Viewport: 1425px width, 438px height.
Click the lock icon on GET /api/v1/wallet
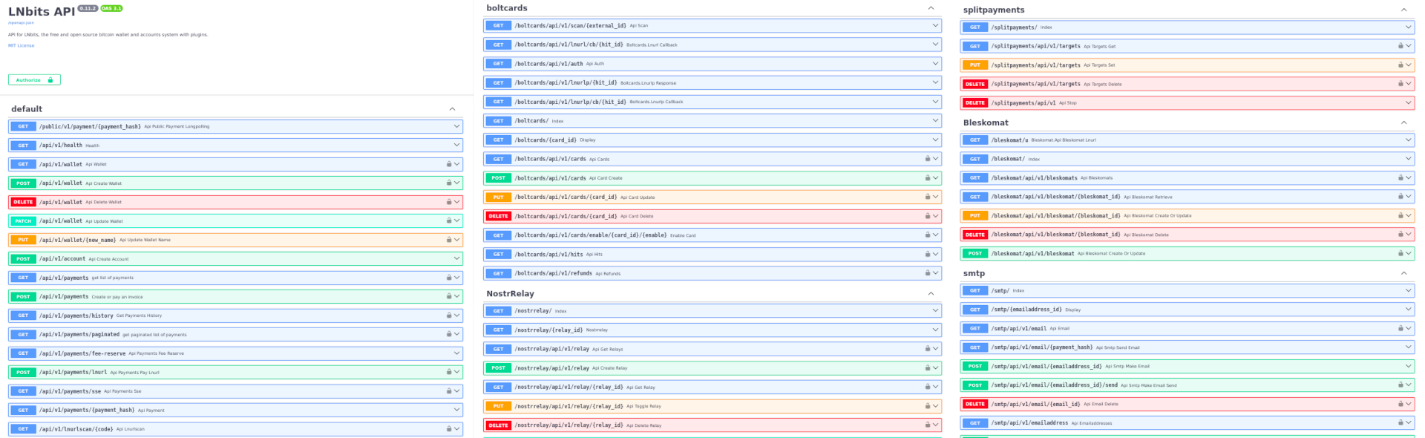point(449,164)
